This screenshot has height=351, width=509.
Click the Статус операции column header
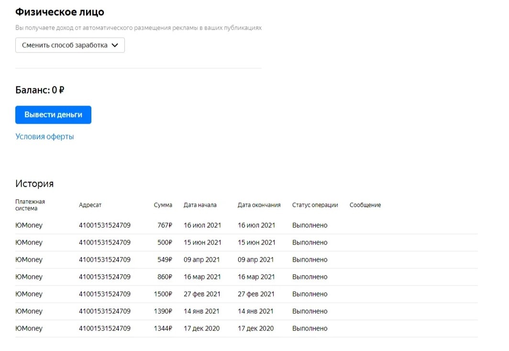tap(315, 205)
